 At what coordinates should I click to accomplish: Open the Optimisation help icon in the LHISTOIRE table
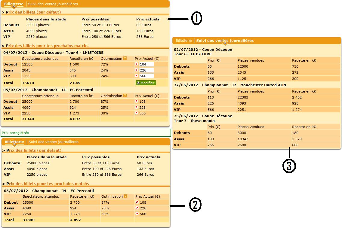[125, 58]
